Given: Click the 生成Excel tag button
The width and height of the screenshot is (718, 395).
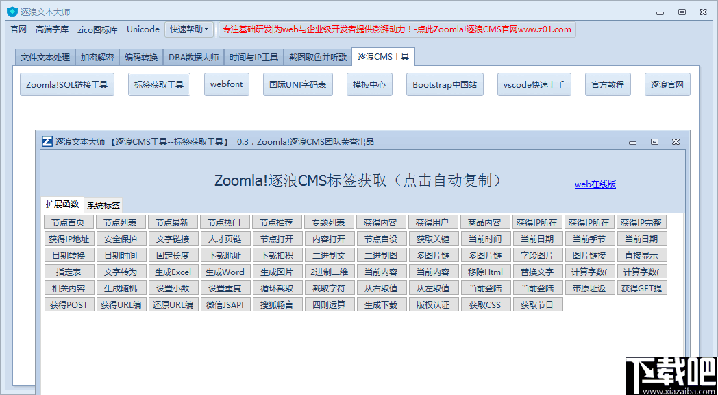Looking at the screenshot, I should coord(172,272).
